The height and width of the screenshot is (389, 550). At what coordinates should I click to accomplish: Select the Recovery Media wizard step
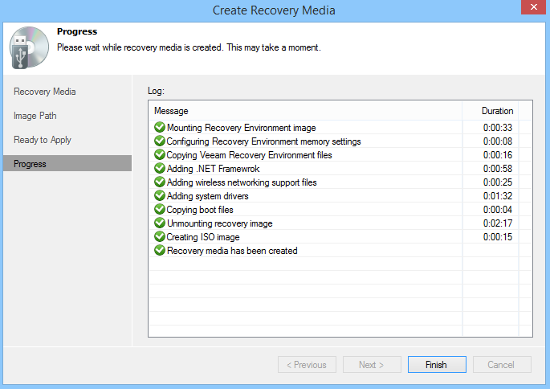click(x=44, y=92)
